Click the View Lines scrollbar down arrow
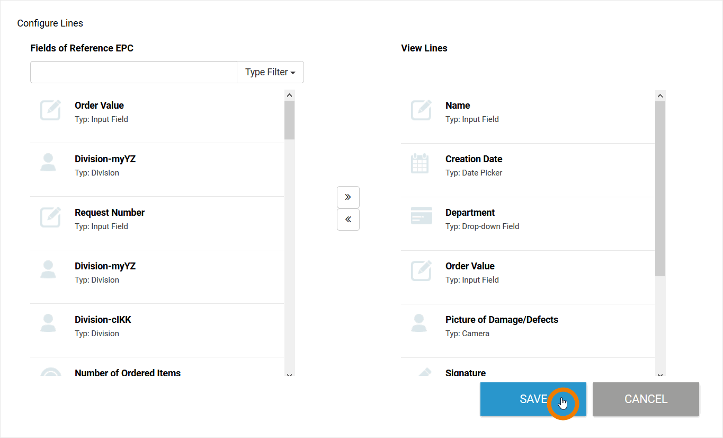The image size is (723, 438). click(660, 374)
